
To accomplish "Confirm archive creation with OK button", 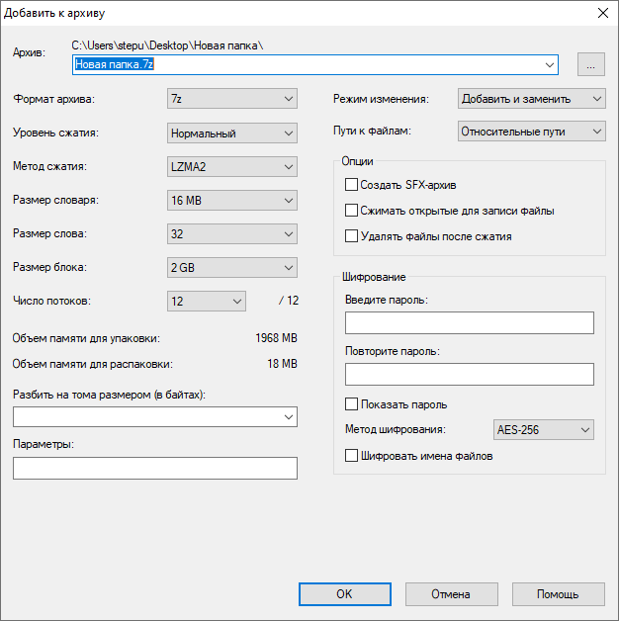I will click(345, 594).
